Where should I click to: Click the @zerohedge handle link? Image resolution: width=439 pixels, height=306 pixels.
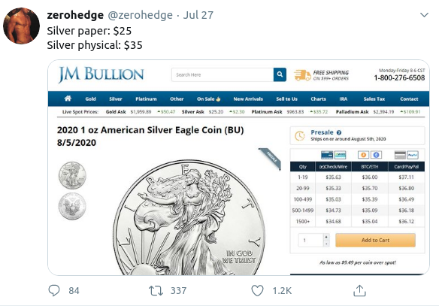click(141, 15)
